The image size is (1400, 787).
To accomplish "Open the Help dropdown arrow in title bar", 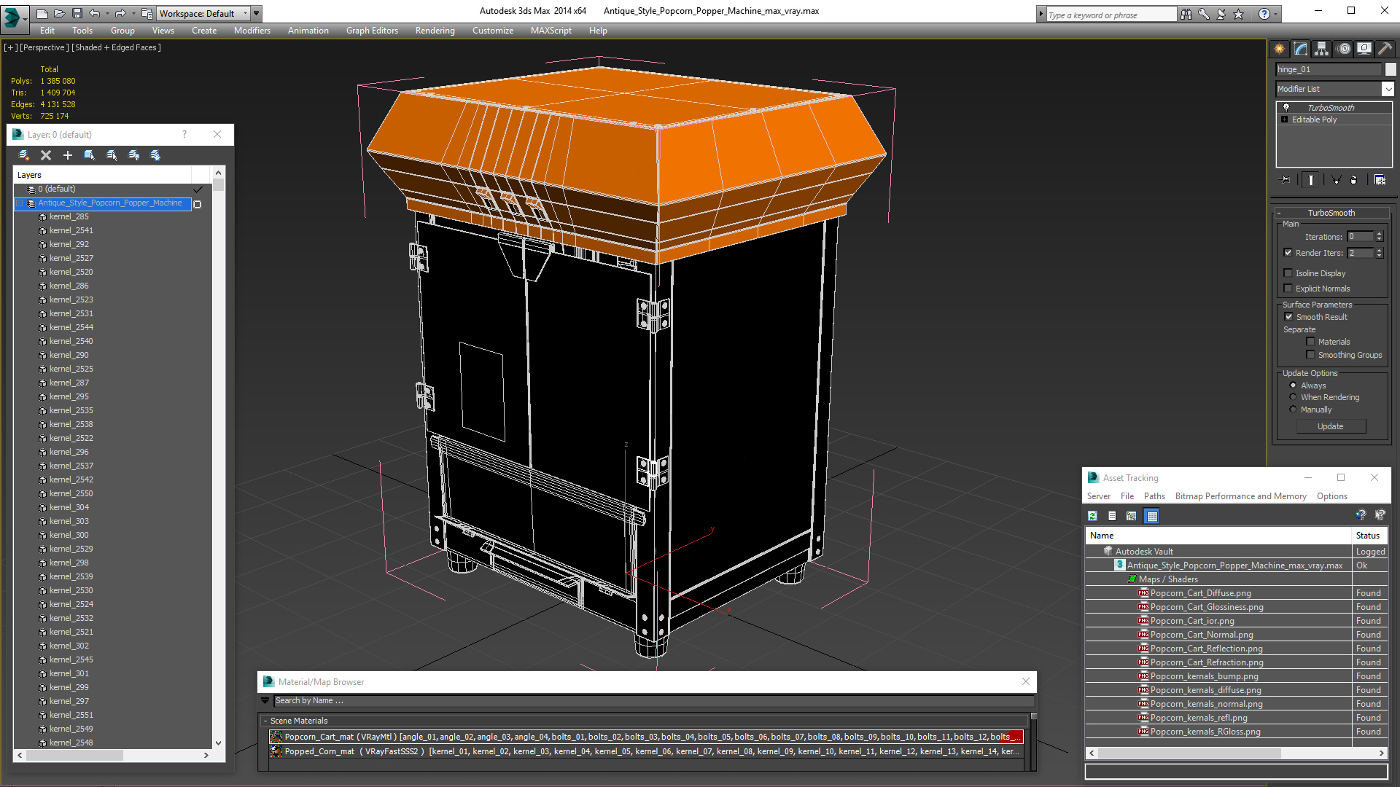I will click(1275, 14).
